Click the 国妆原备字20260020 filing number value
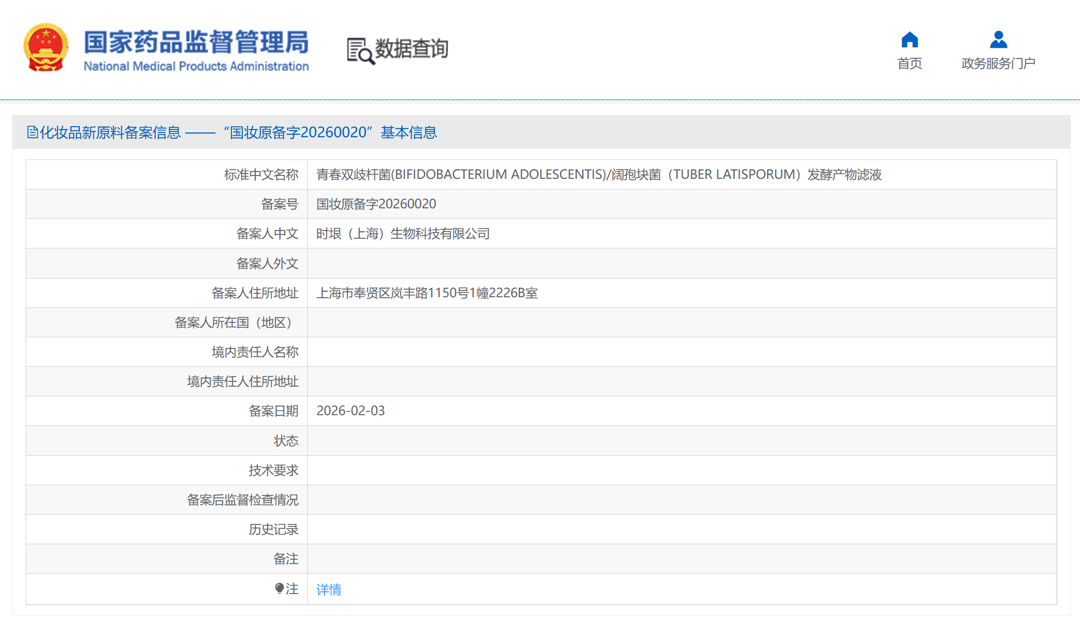1080x624 pixels. (376, 204)
